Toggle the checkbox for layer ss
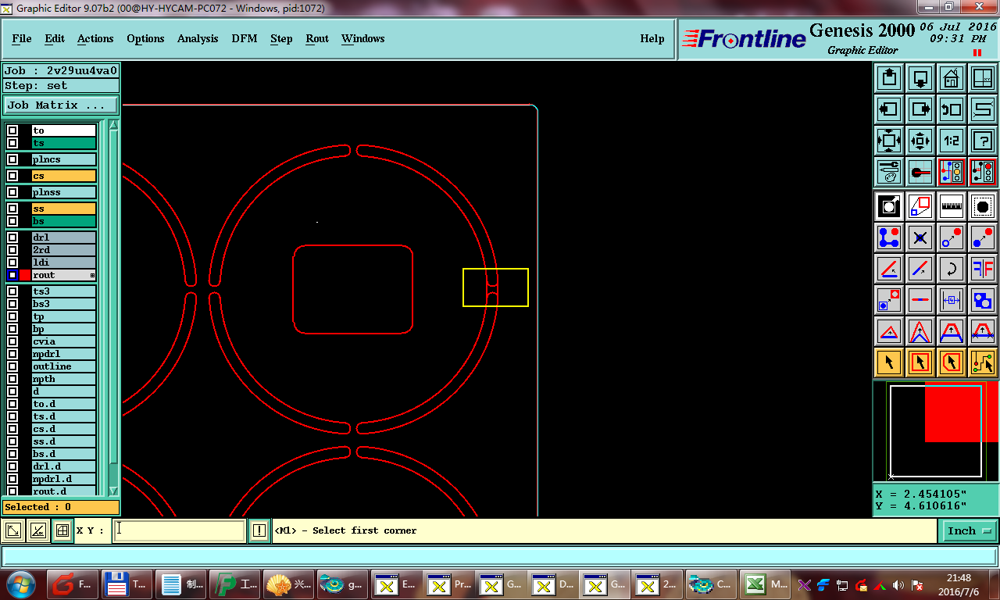The height and width of the screenshot is (600, 1000). point(12,209)
